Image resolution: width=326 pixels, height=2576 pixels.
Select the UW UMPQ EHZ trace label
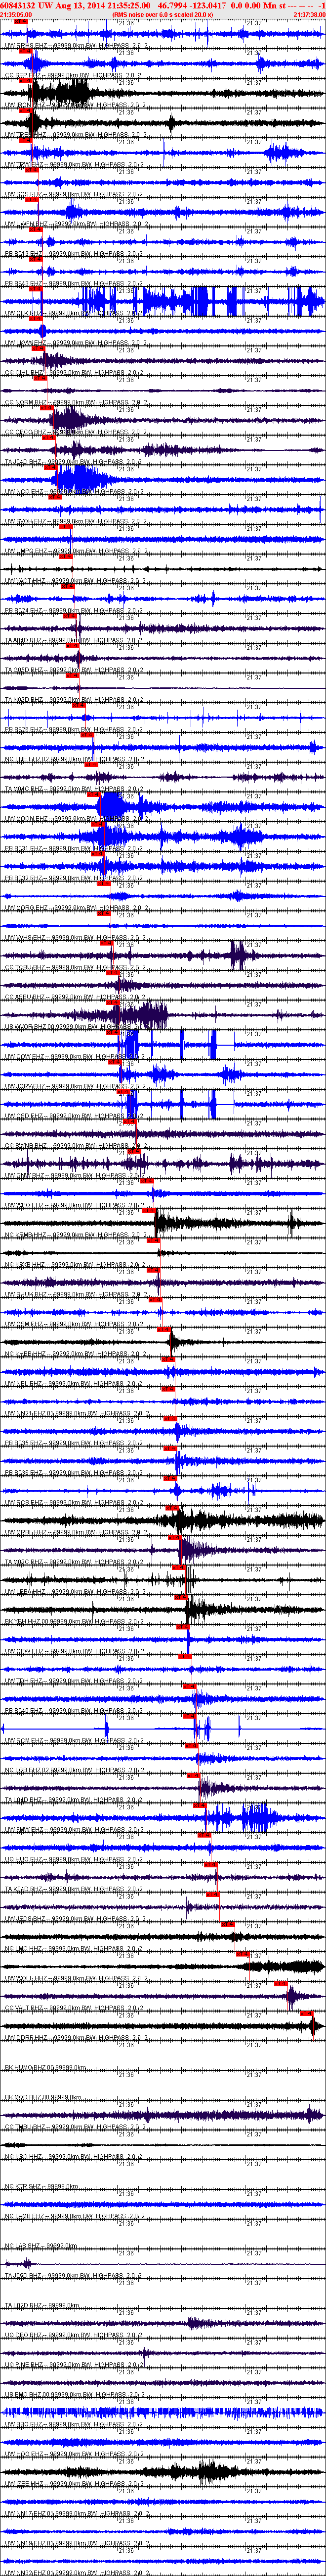click(77, 550)
